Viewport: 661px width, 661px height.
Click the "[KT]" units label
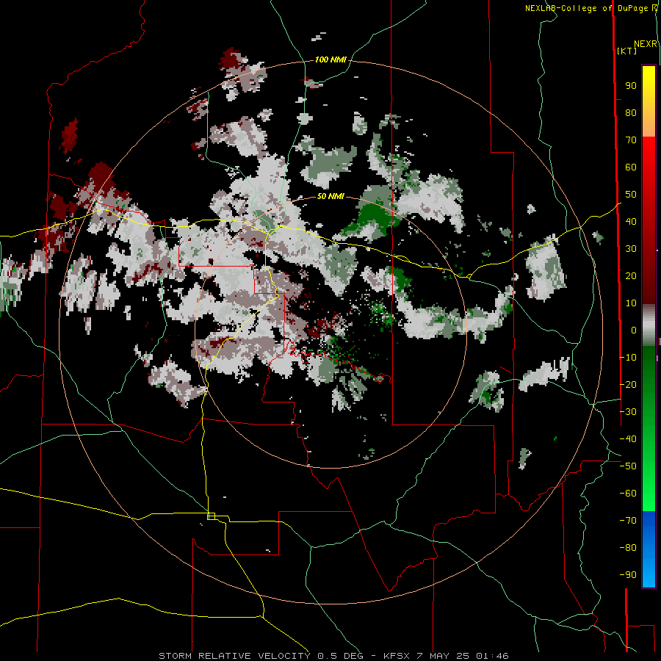pyautogui.click(x=627, y=51)
